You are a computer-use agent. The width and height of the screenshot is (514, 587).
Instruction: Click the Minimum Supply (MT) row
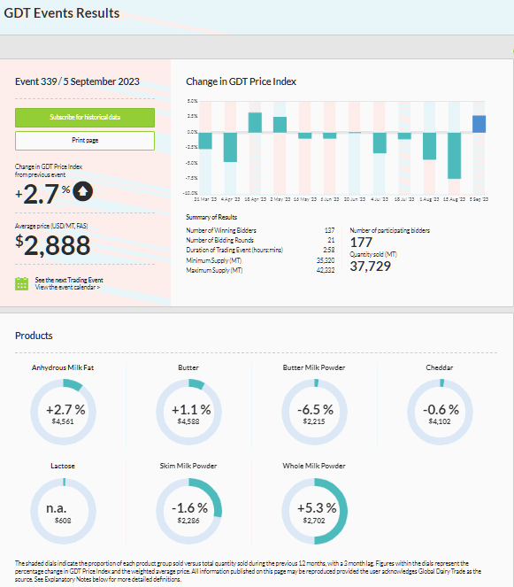pos(260,260)
